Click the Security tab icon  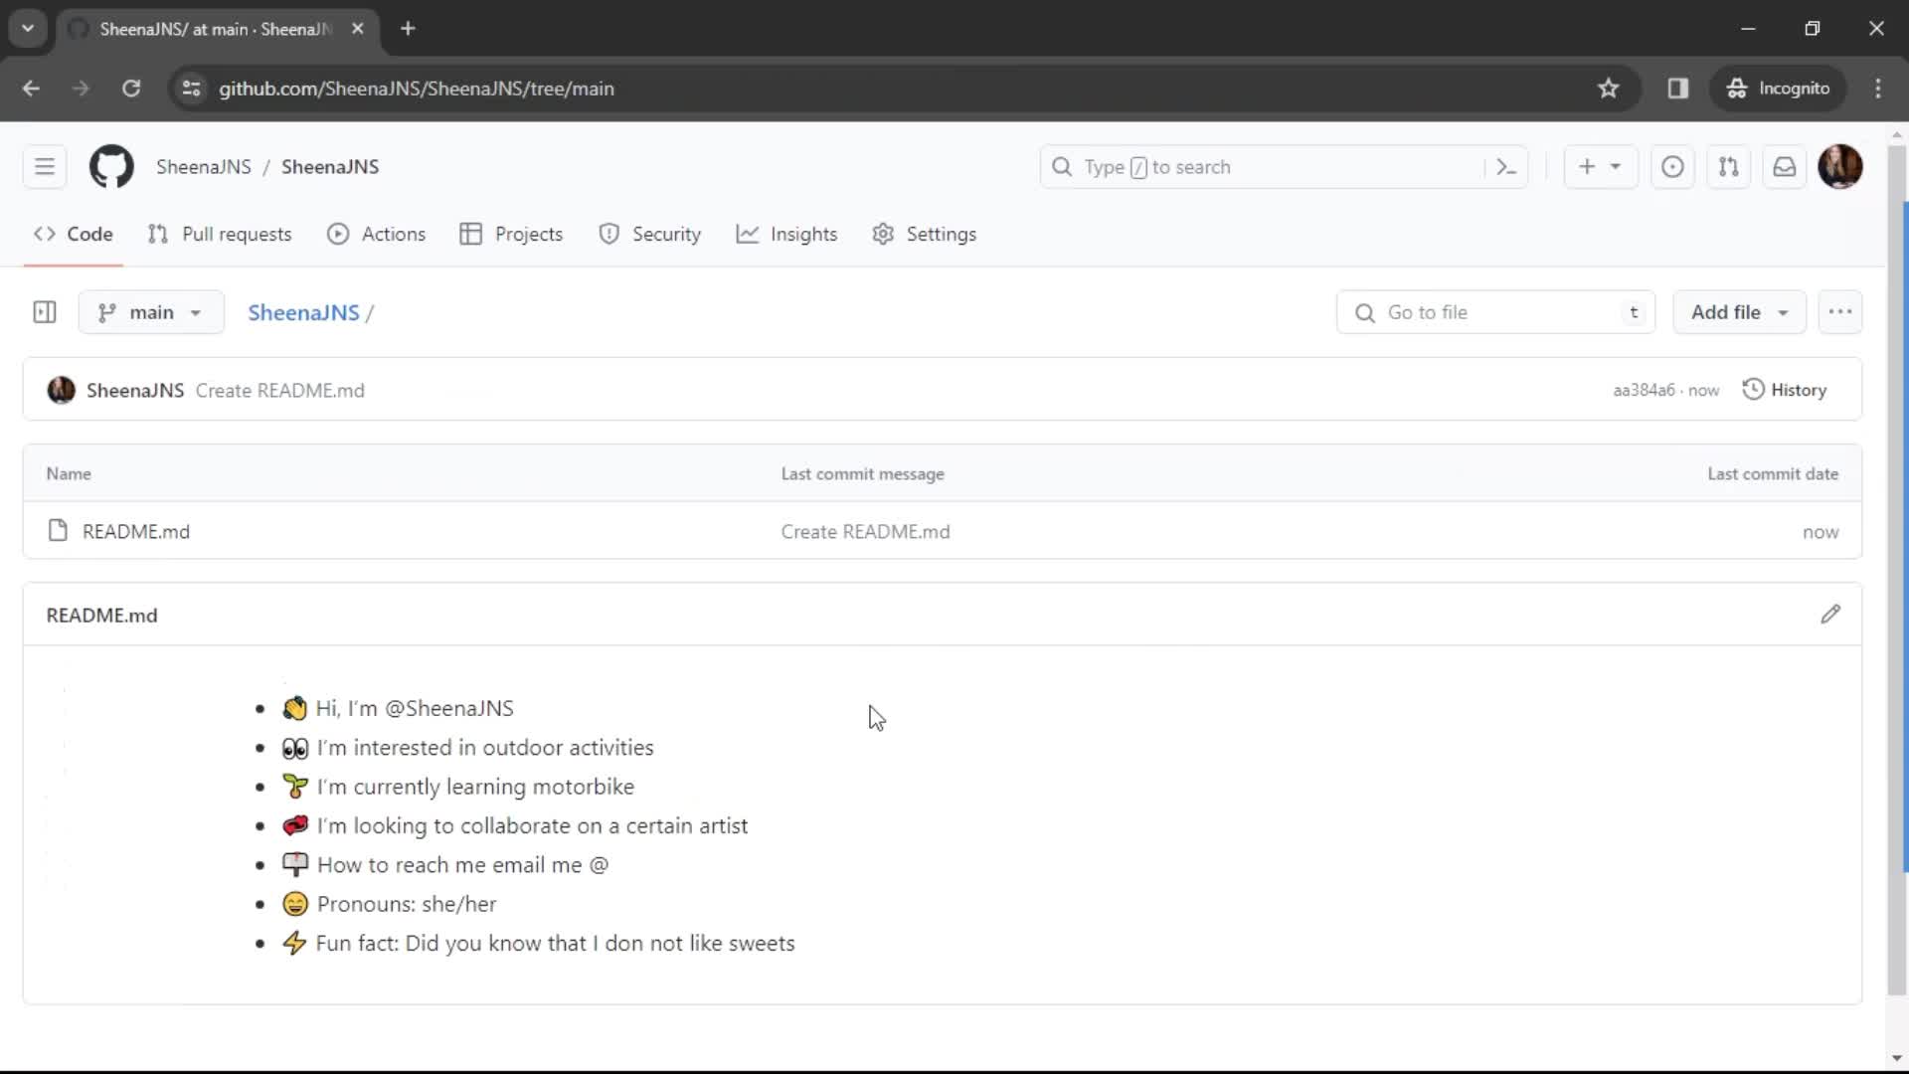[x=609, y=234]
